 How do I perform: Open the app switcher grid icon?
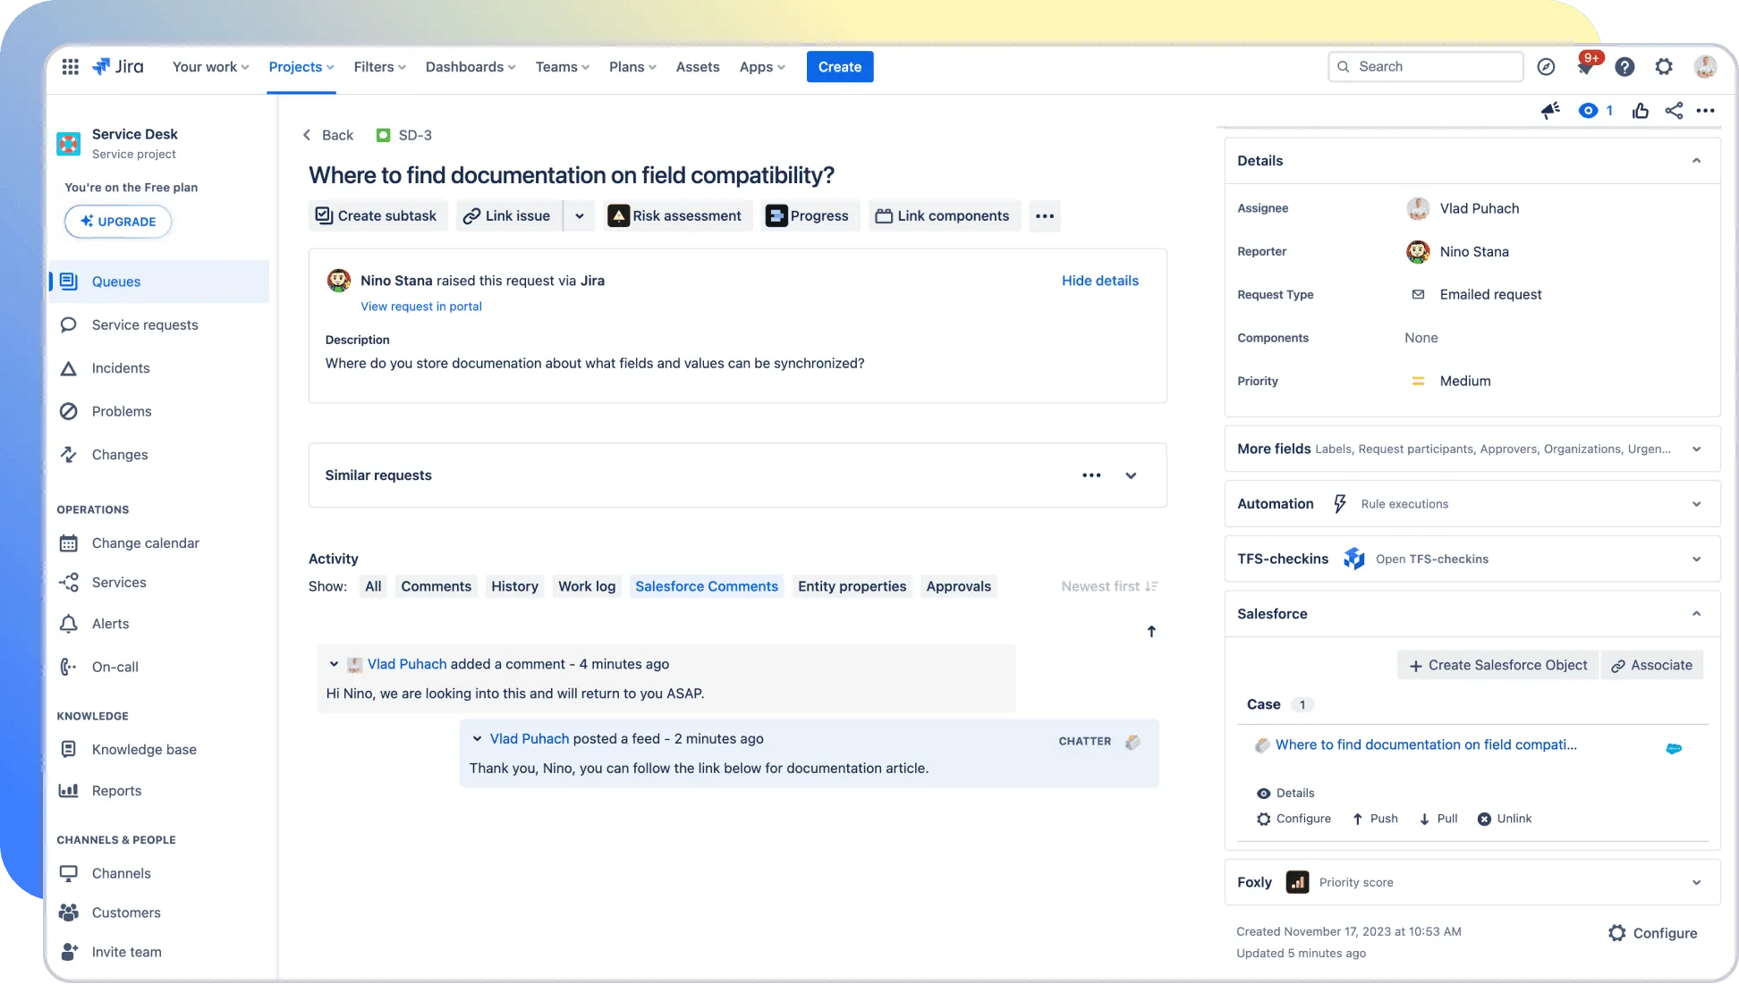[x=70, y=67]
